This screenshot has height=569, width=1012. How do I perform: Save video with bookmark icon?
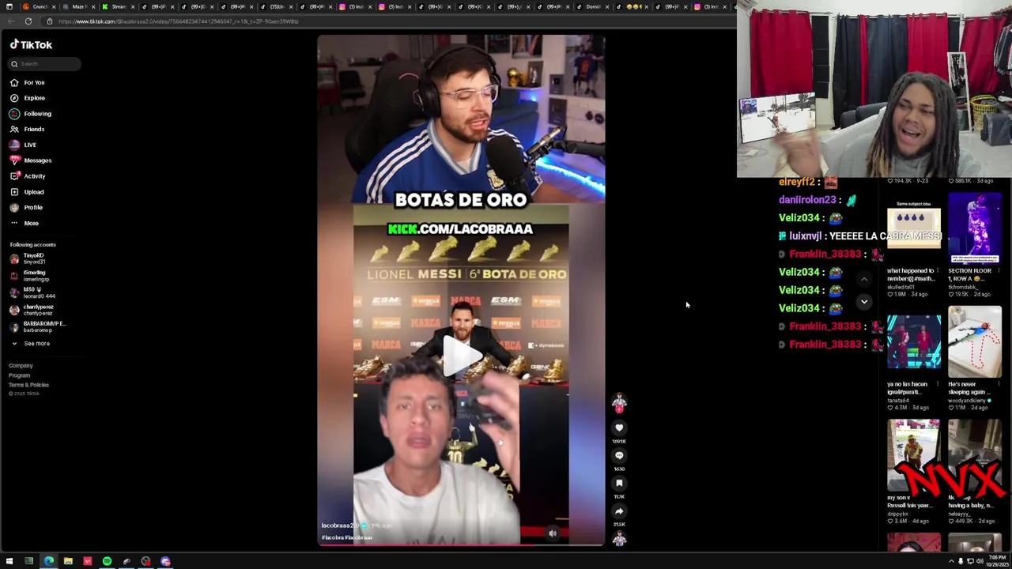(619, 483)
